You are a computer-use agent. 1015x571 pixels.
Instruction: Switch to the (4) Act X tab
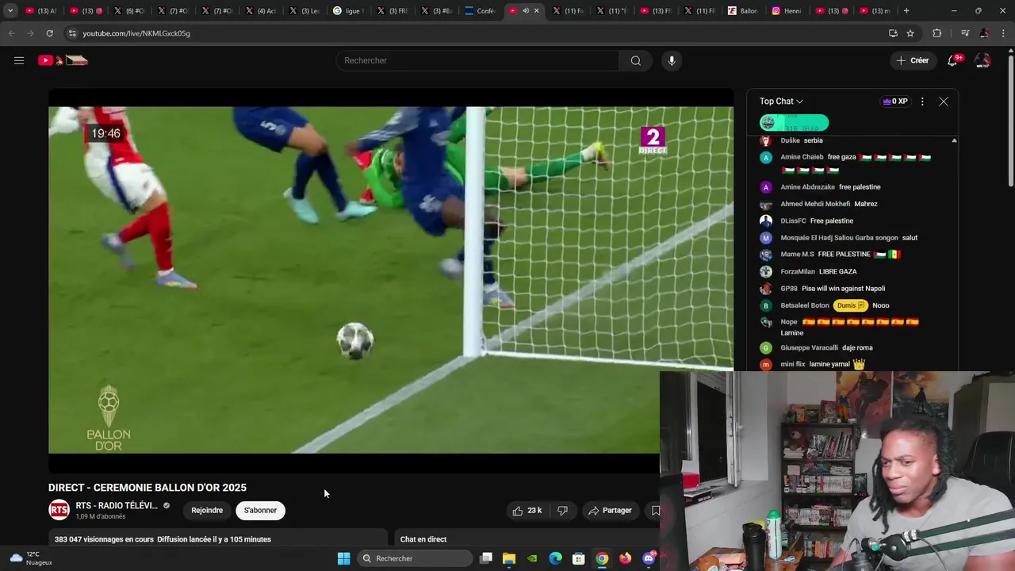[x=261, y=11]
